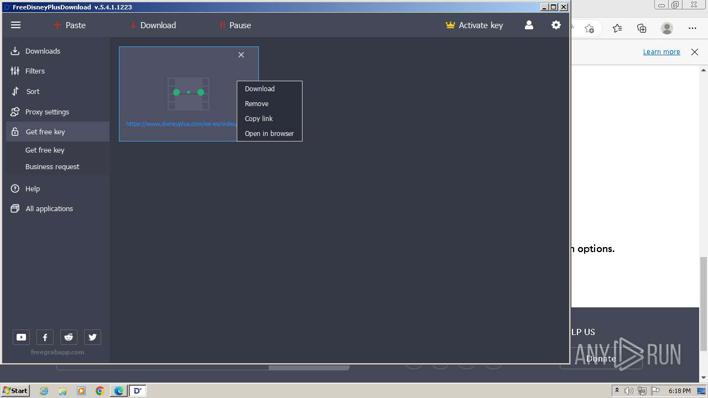Switch to Edge in the taskbar
The height and width of the screenshot is (398, 708).
pyautogui.click(x=119, y=391)
